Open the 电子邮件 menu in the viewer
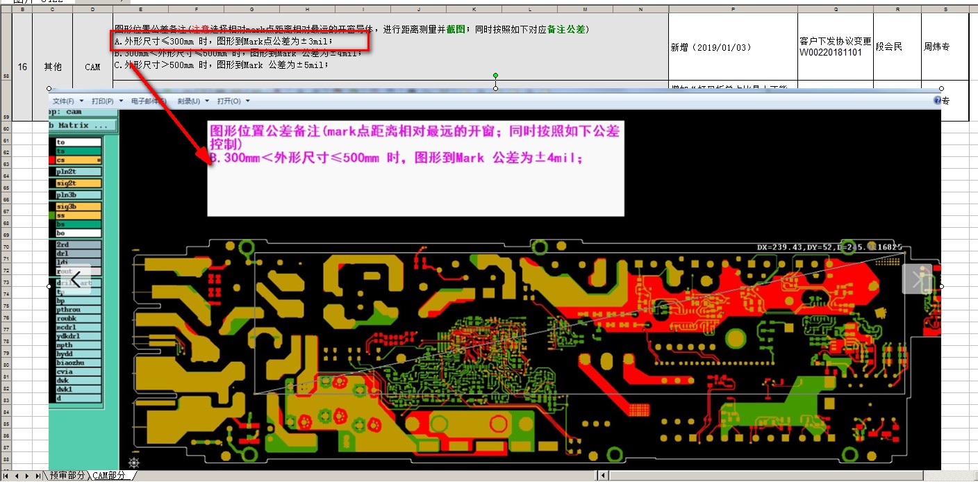The height and width of the screenshot is (482, 978). (x=149, y=101)
